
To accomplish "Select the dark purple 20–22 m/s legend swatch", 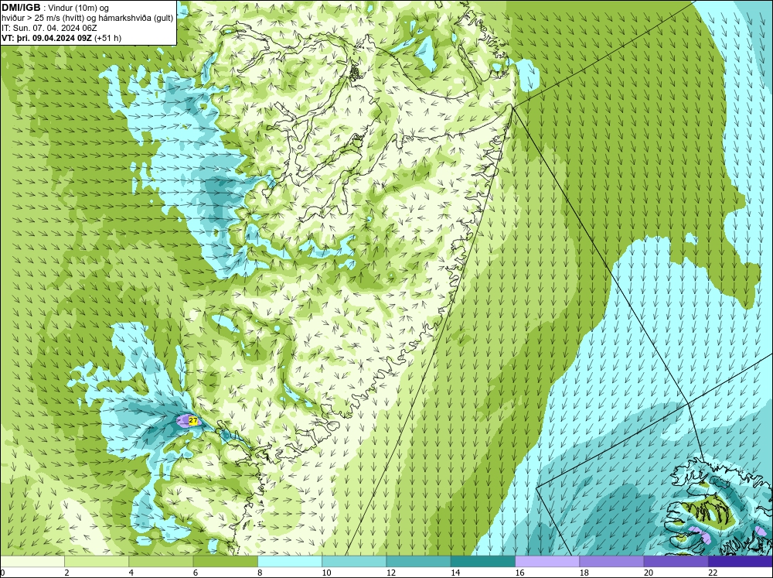I will [676, 562].
